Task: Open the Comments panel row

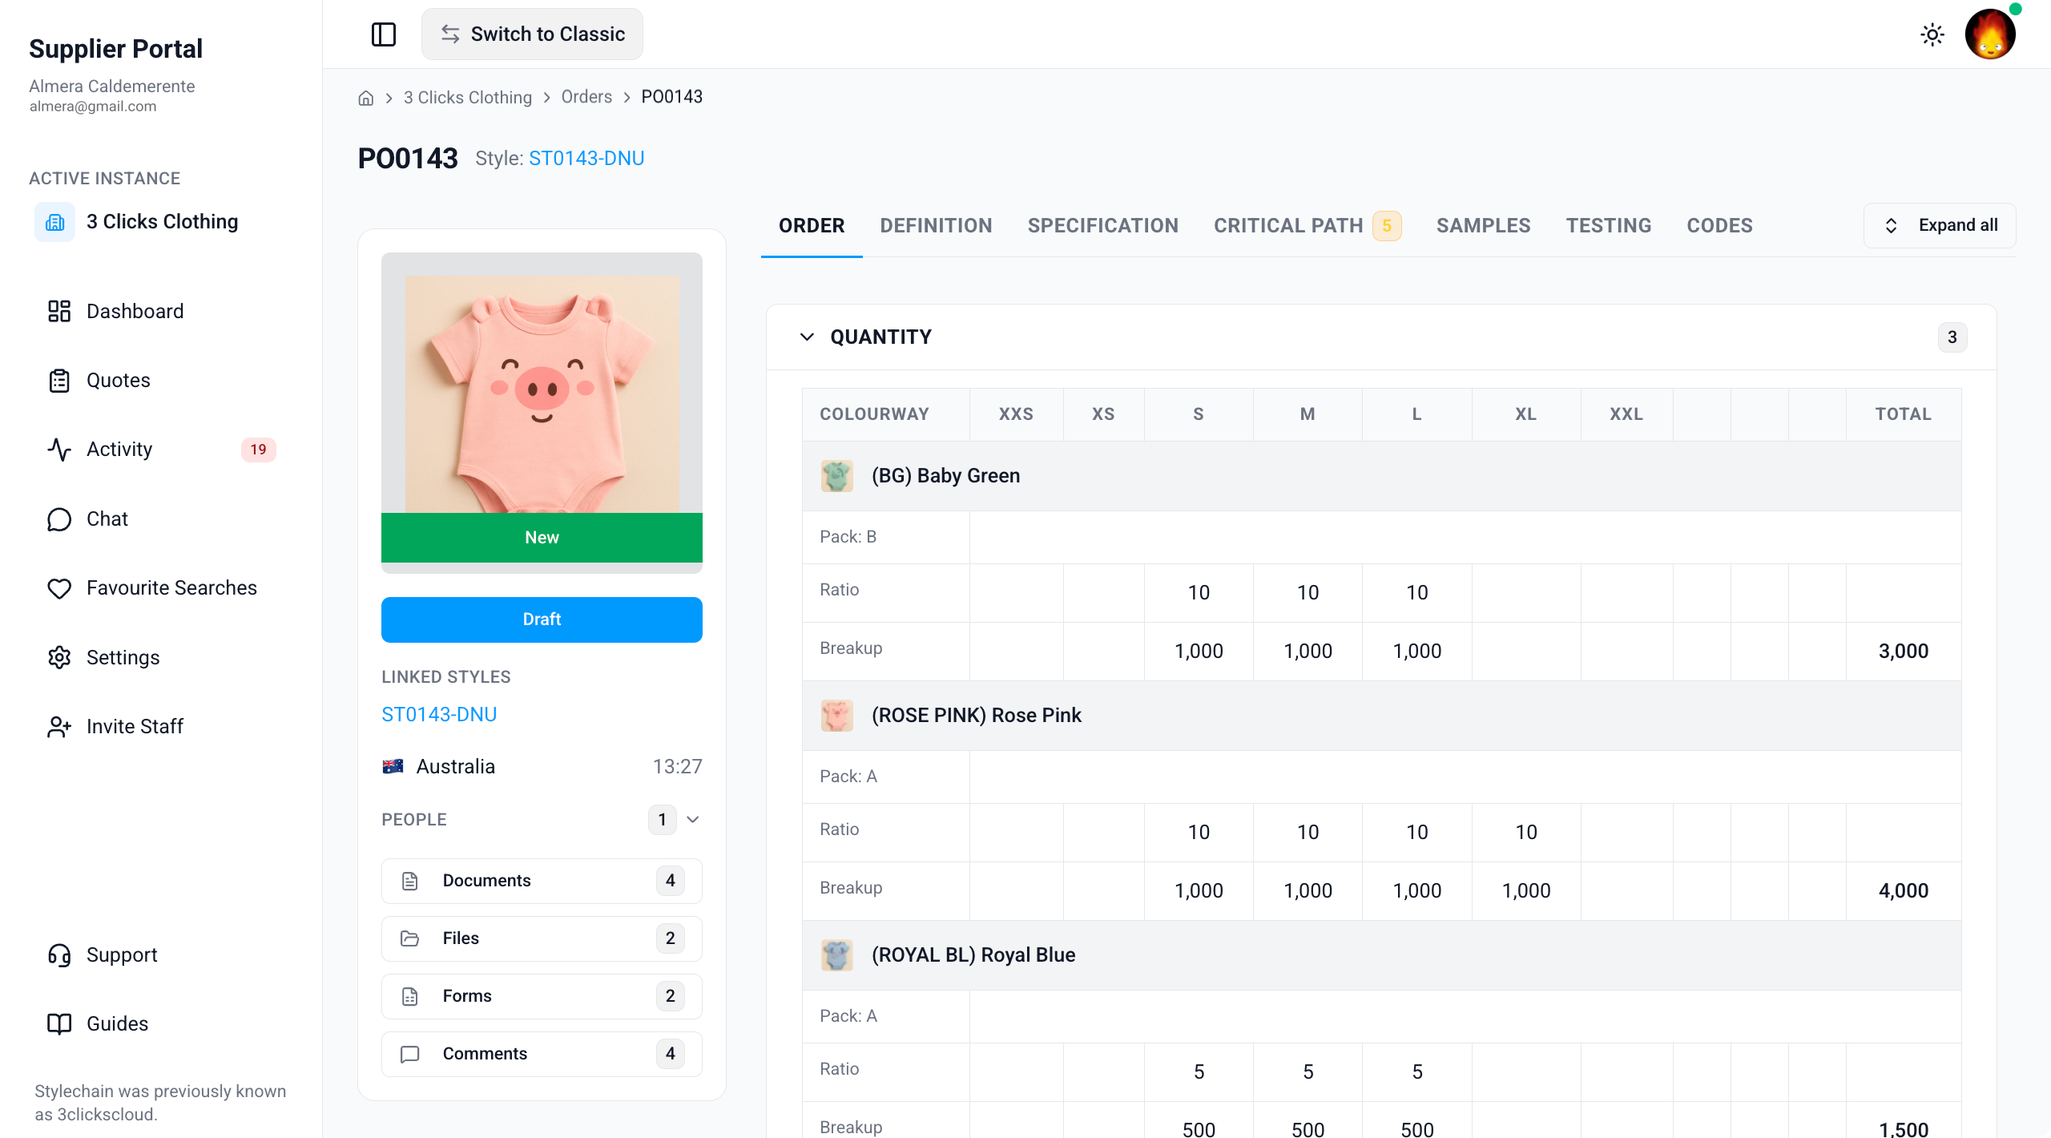Action: 542,1054
